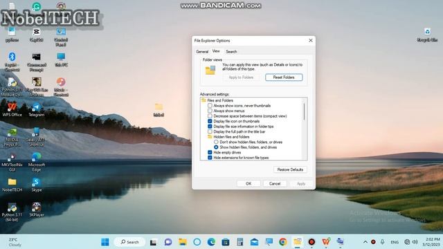Open the Chat app on the taskbar

(168, 242)
